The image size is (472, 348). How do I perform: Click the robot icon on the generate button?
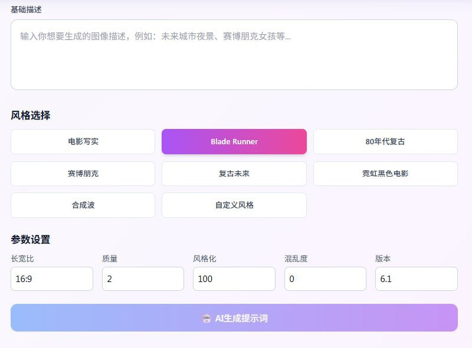pyautogui.click(x=205, y=317)
